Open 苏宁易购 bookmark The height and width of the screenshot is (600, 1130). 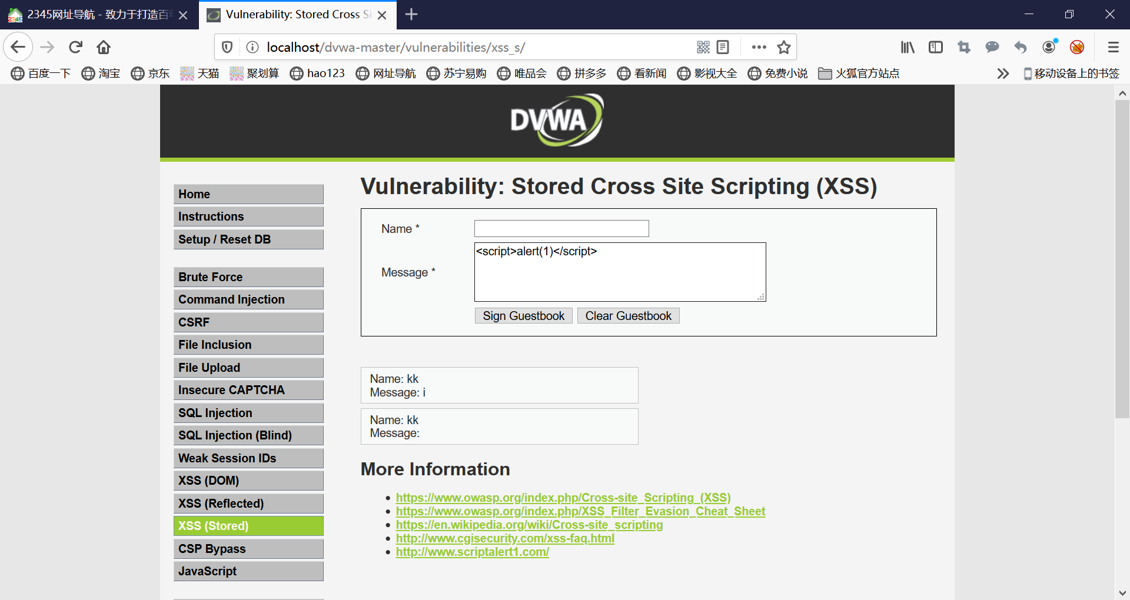pos(457,74)
